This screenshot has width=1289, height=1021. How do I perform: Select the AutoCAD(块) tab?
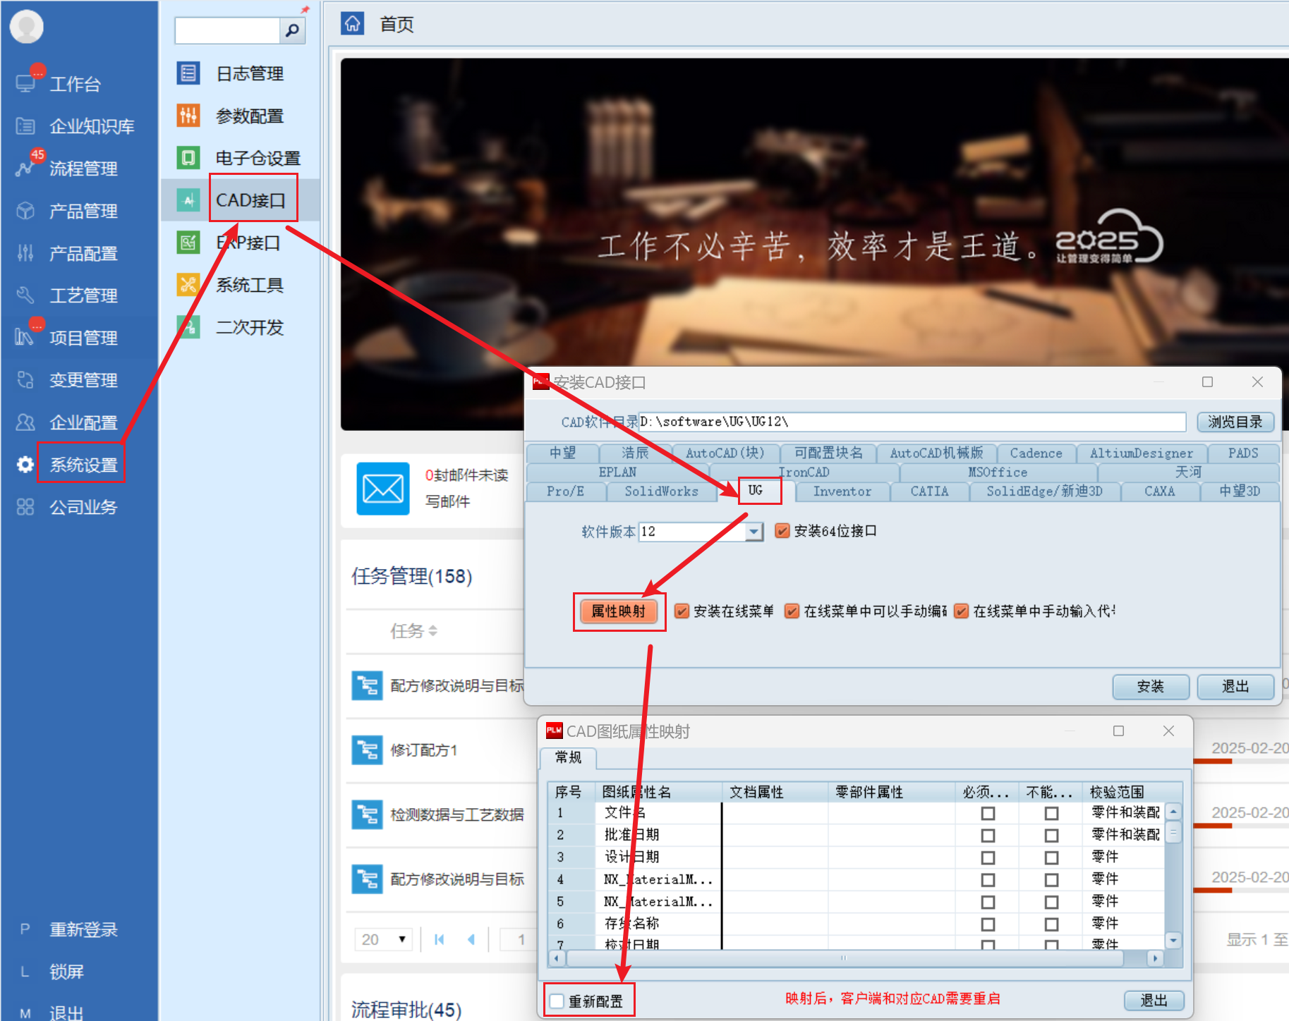click(x=725, y=453)
